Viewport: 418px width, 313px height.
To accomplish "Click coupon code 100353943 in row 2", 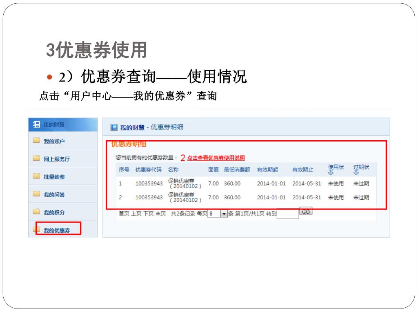I will pos(149,197).
